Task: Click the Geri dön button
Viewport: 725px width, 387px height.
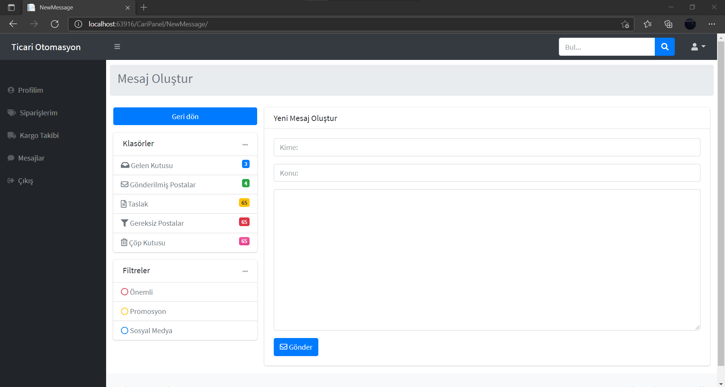Action: (x=185, y=116)
